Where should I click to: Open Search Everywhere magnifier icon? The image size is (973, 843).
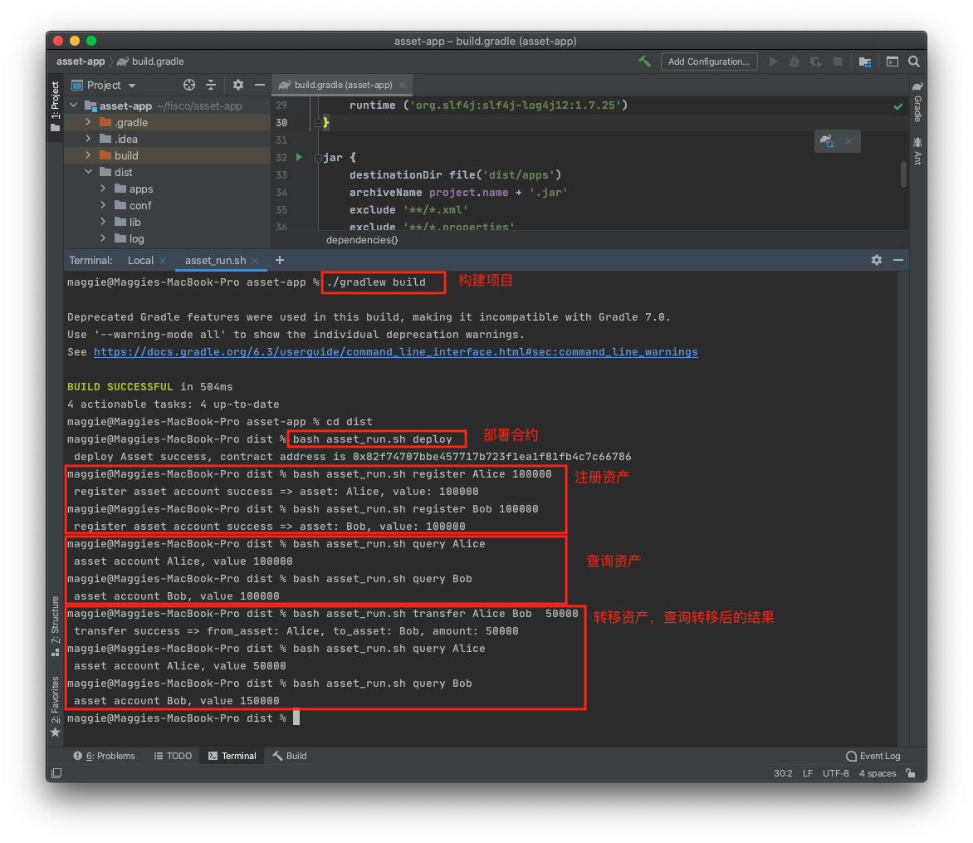(x=914, y=61)
